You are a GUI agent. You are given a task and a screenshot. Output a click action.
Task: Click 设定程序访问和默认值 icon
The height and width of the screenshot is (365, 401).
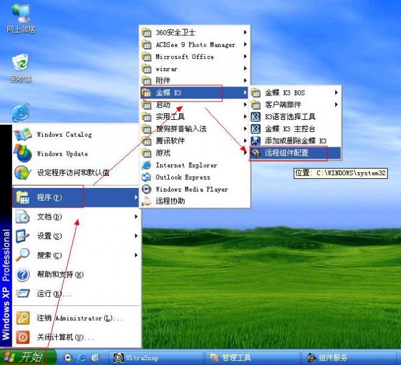[x=23, y=173]
